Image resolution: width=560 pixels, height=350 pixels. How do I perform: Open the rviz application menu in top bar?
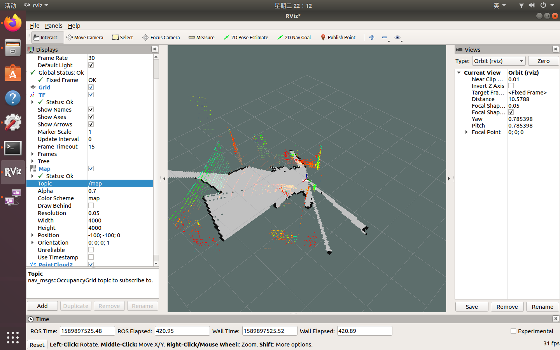(36, 5)
